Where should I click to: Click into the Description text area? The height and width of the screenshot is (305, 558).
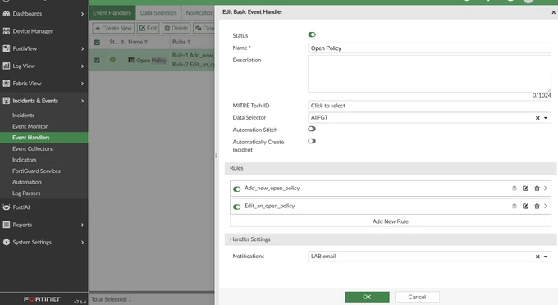pos(429,74)
